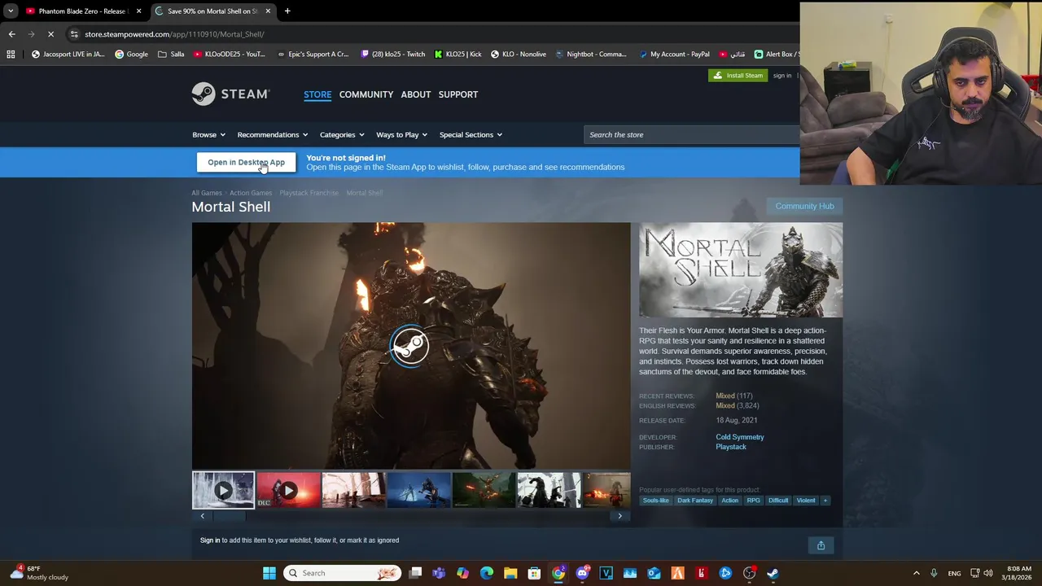
Task: Open the klo25 Twitch bookmark
Action: click(x=393, y=55)
